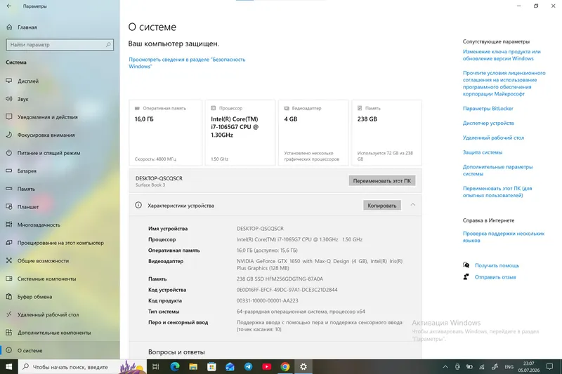Open Google Chrome from taskbar

[285, 367]
